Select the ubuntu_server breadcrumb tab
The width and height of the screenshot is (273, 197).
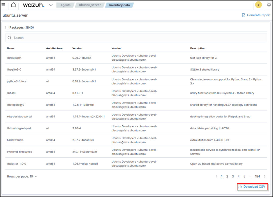pos(90,5)
